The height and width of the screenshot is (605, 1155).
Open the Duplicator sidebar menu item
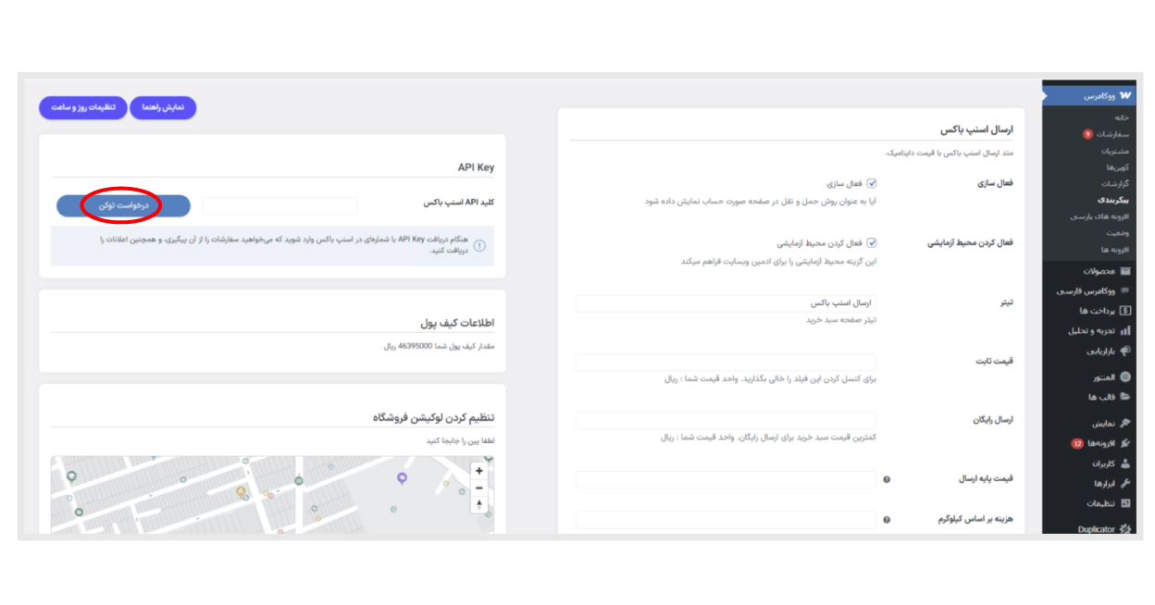click(1100, 529)
